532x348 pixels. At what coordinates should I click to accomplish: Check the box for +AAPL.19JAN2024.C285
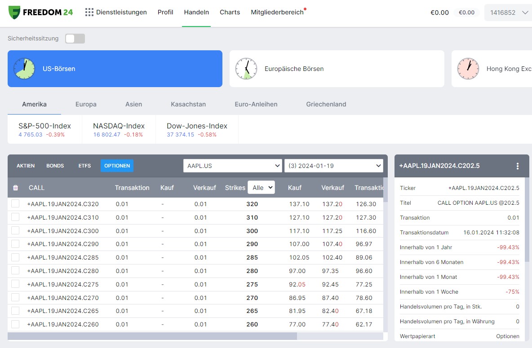15,257
